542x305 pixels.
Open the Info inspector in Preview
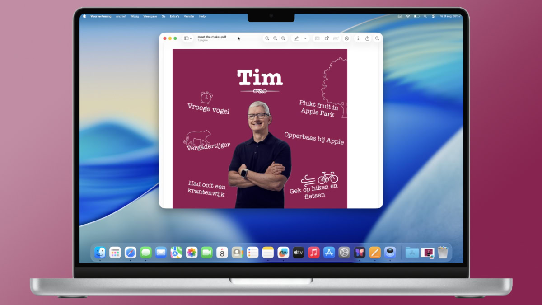click(x=358, y=38)
